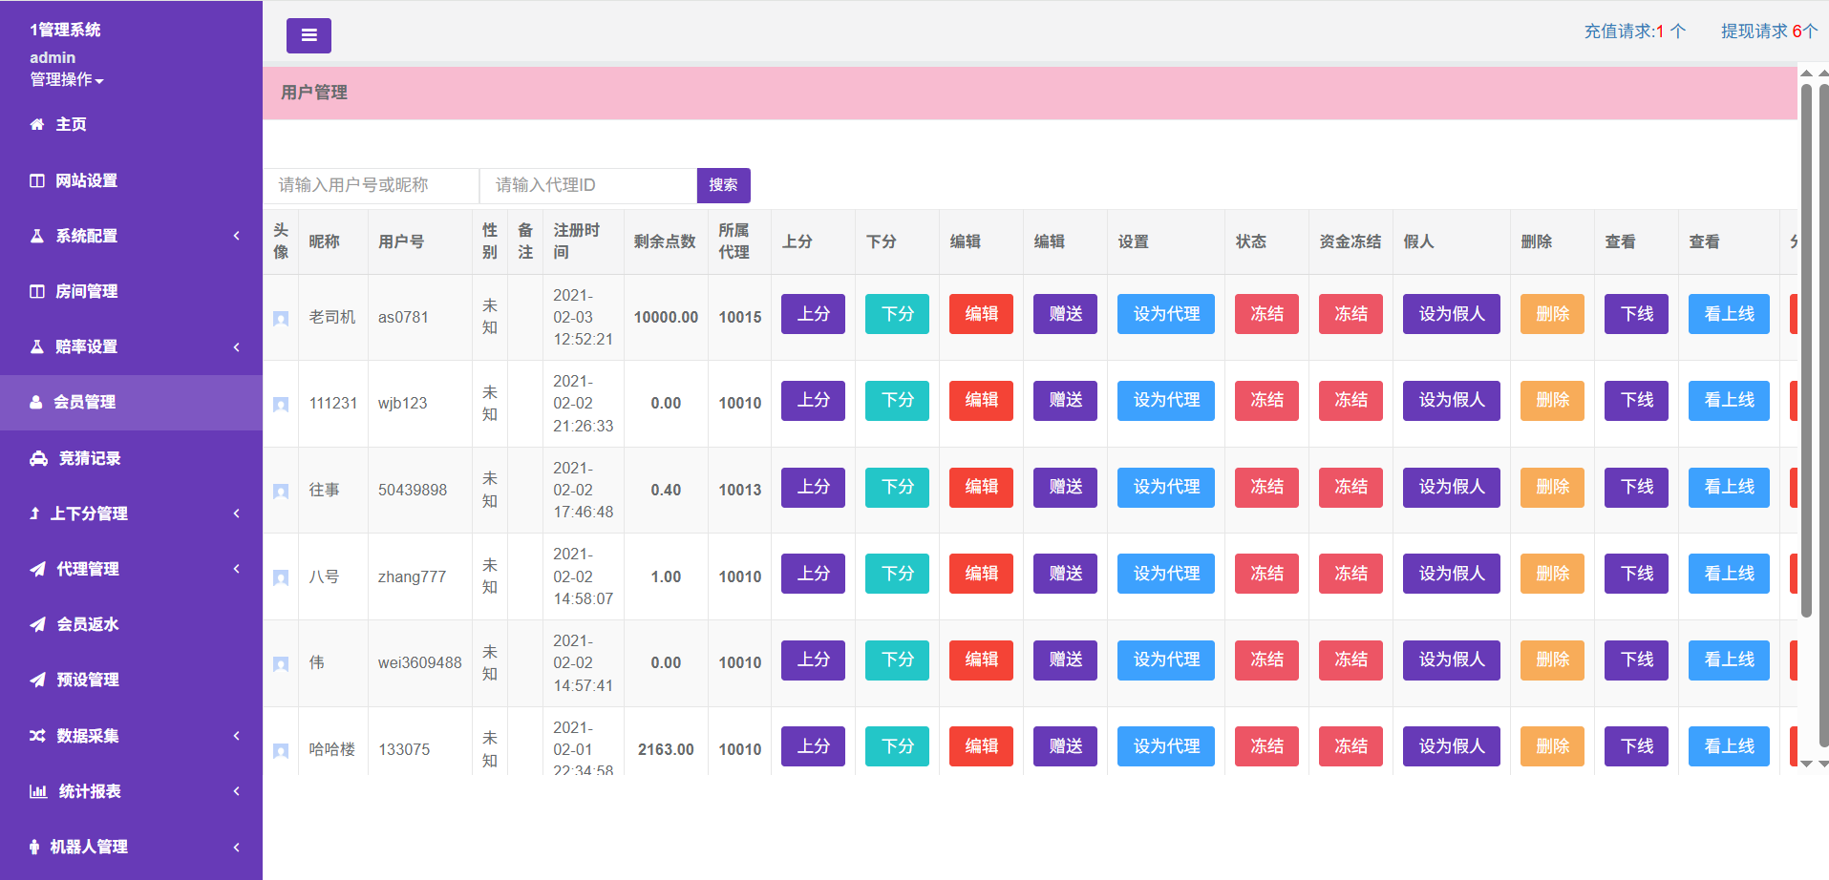Click the hamburger menu toggle button

tap(308, 35)
